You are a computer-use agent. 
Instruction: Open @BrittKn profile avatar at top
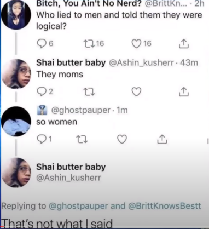coord(16,15)
